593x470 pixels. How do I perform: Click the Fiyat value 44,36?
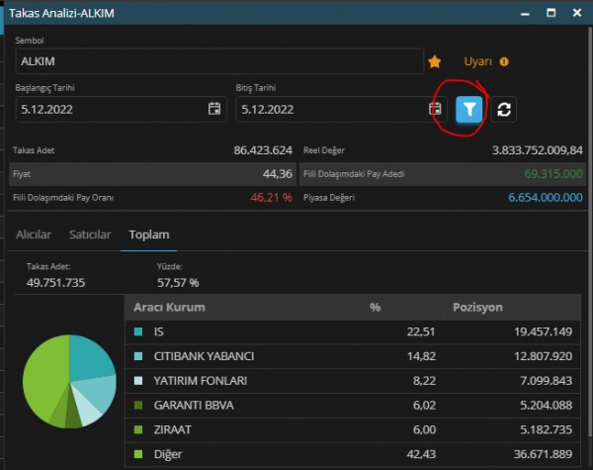point(278,174)
